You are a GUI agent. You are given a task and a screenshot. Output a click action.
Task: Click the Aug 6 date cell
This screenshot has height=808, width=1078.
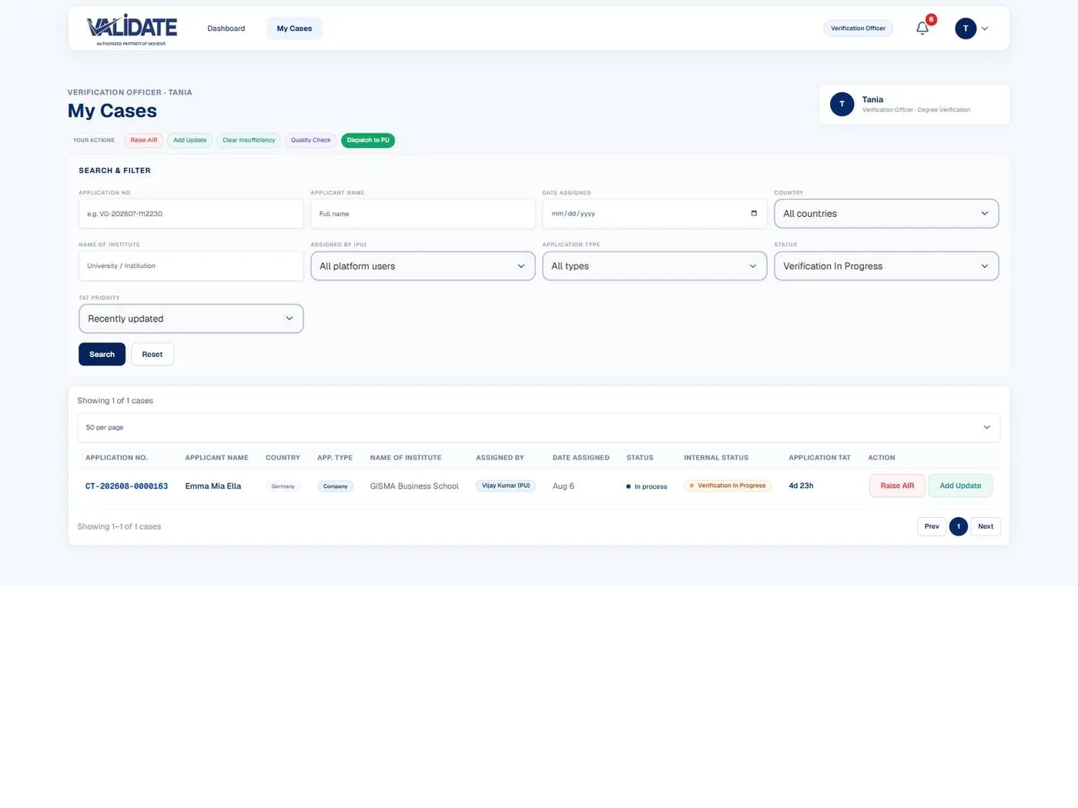(x=563, y=486)
